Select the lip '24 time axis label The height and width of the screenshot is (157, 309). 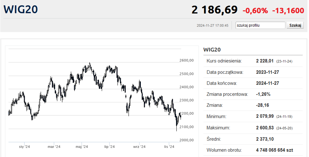point(110,147)
